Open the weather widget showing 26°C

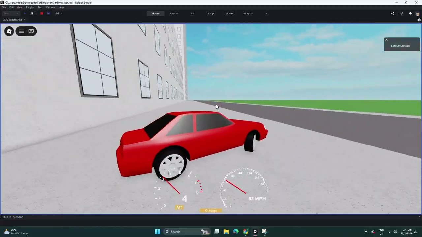click(x=15, y=232)
